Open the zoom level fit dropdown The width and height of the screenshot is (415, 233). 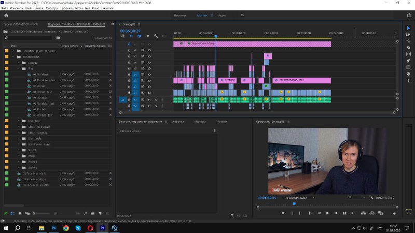point(299,198)
